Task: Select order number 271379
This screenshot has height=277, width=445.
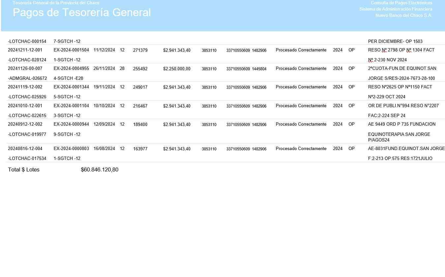Action: pos(140,50)
